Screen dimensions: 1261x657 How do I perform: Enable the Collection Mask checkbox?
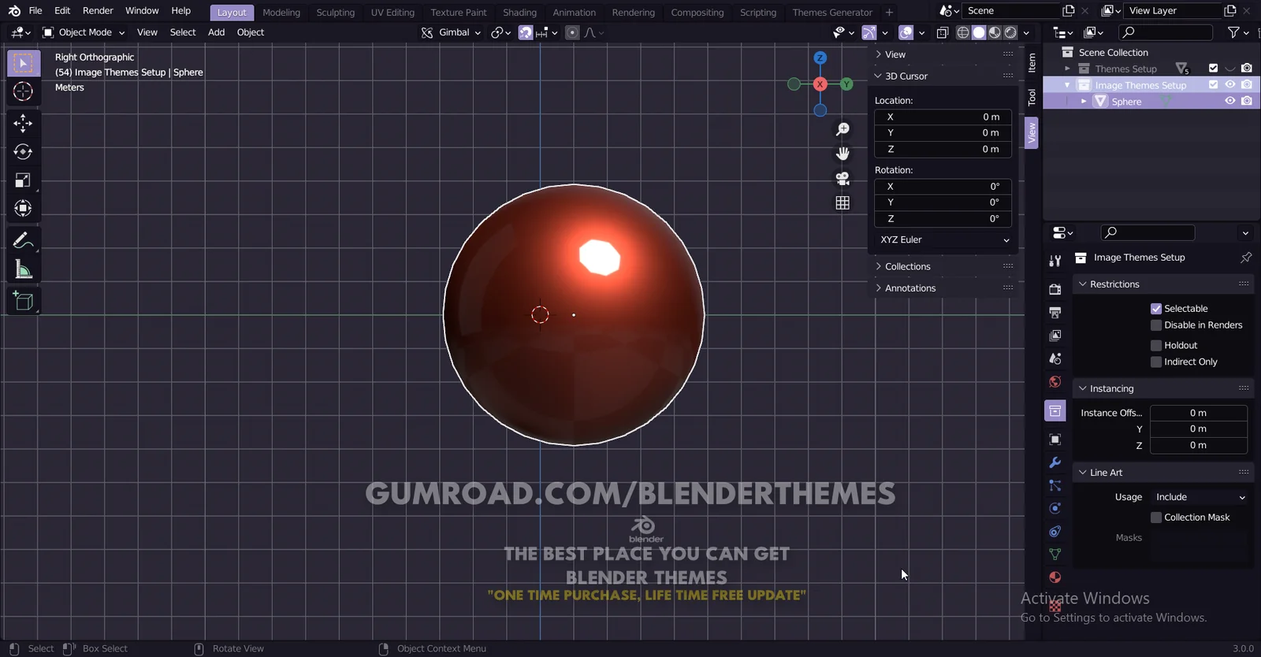tap(1156, 518)
